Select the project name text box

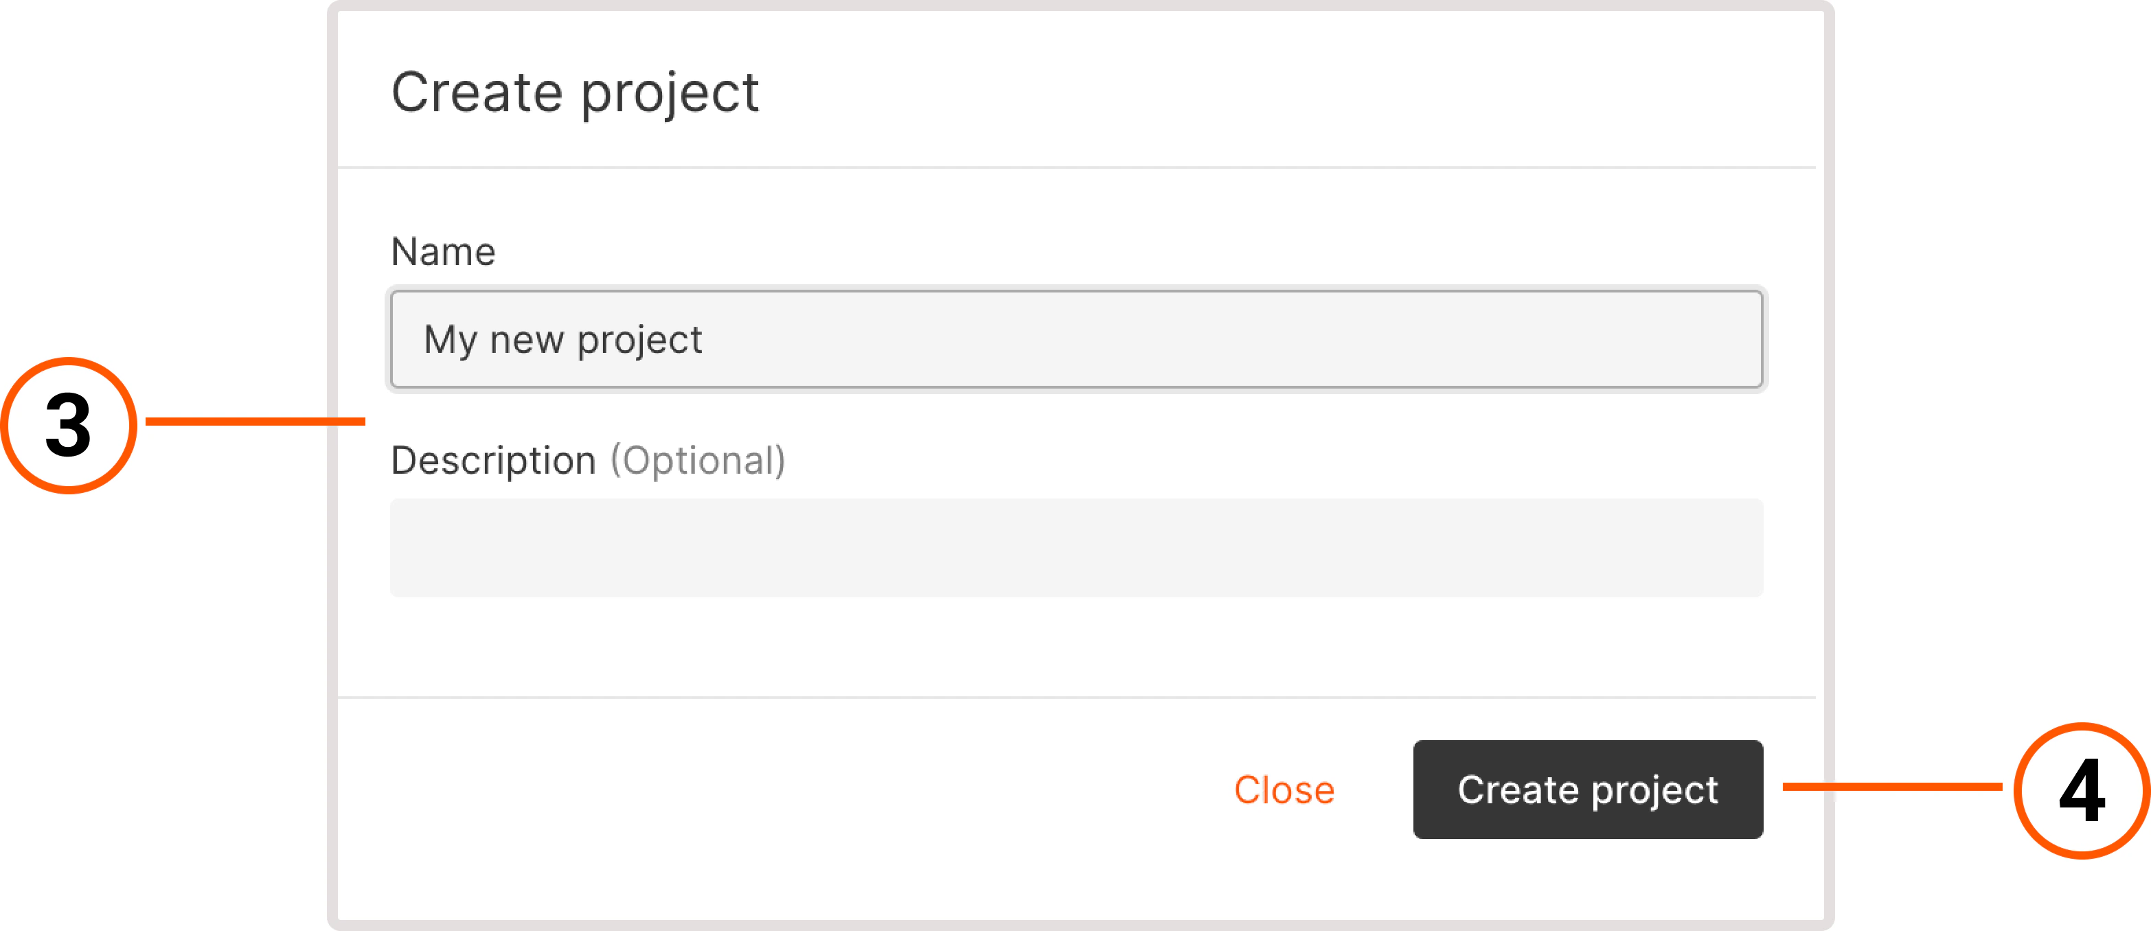[1077, 339]
